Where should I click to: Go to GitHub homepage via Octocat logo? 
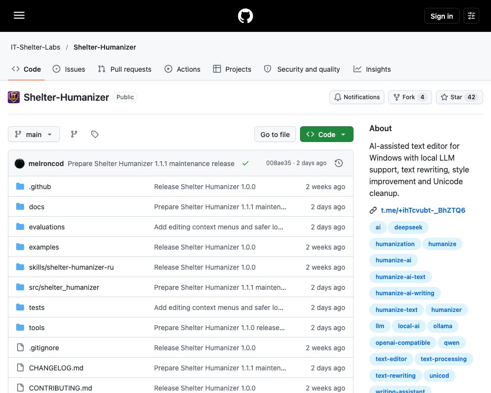pyautogui.click(x=245, y=16)
